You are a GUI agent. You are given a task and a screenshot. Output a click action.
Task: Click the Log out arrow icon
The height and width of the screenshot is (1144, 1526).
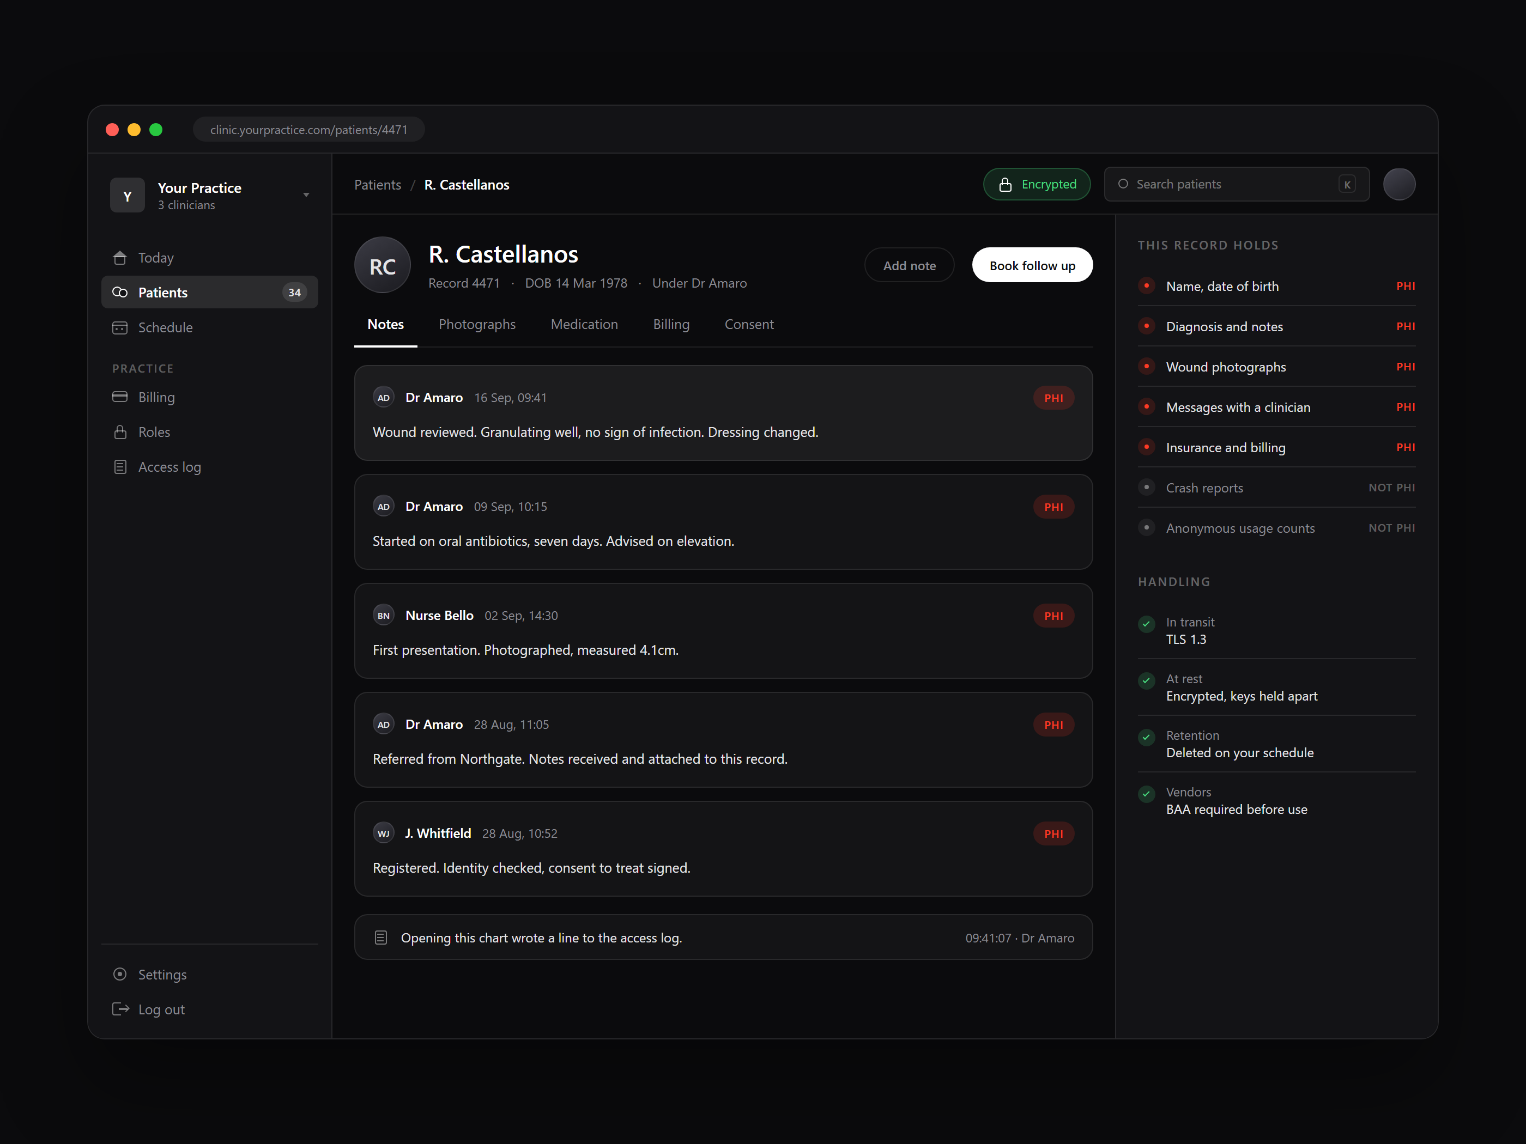(x=120, y=1009)
